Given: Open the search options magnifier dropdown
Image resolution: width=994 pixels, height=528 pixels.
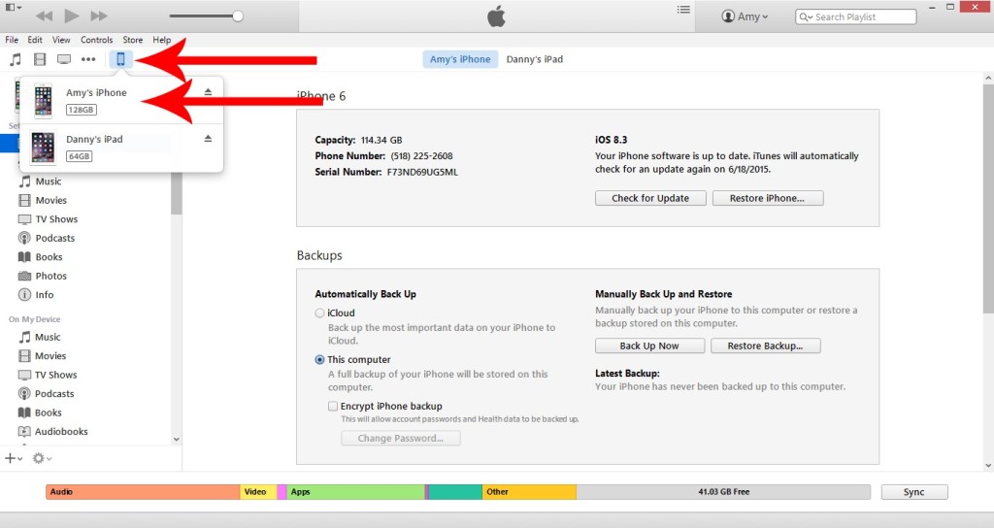Looking at the screenshot, I should (806, 17).
